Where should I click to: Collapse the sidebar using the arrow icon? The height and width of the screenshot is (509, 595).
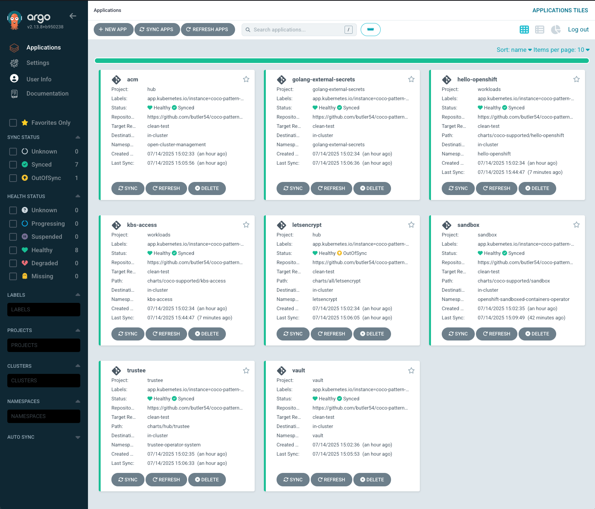click(x=73, y=16)
